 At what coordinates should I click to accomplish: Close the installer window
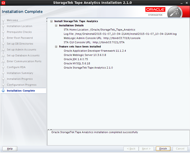click(187, 3)
